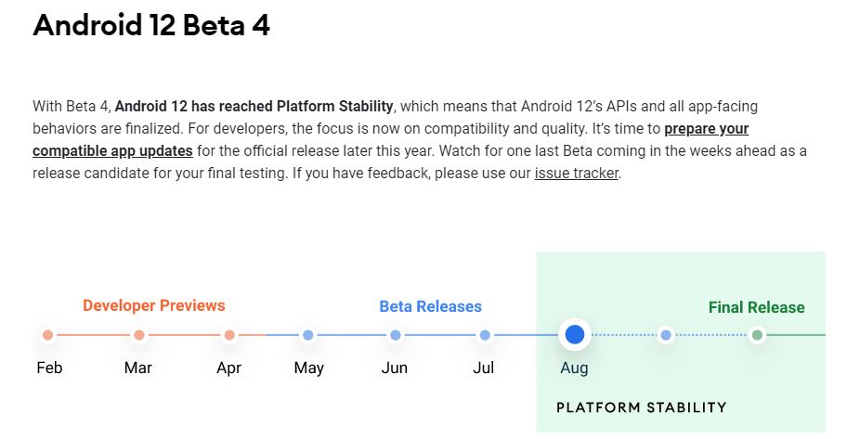This screenshot has height=439, width=860.
Task: Click the Developer Previews label
Action: point(154,305)
